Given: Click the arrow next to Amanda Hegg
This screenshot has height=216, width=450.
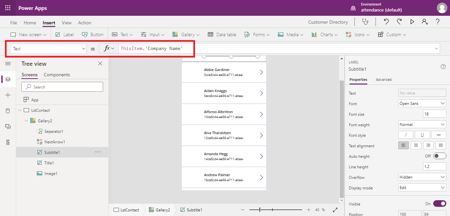Looking at the screenshot, I should click(x=262, y=156).
